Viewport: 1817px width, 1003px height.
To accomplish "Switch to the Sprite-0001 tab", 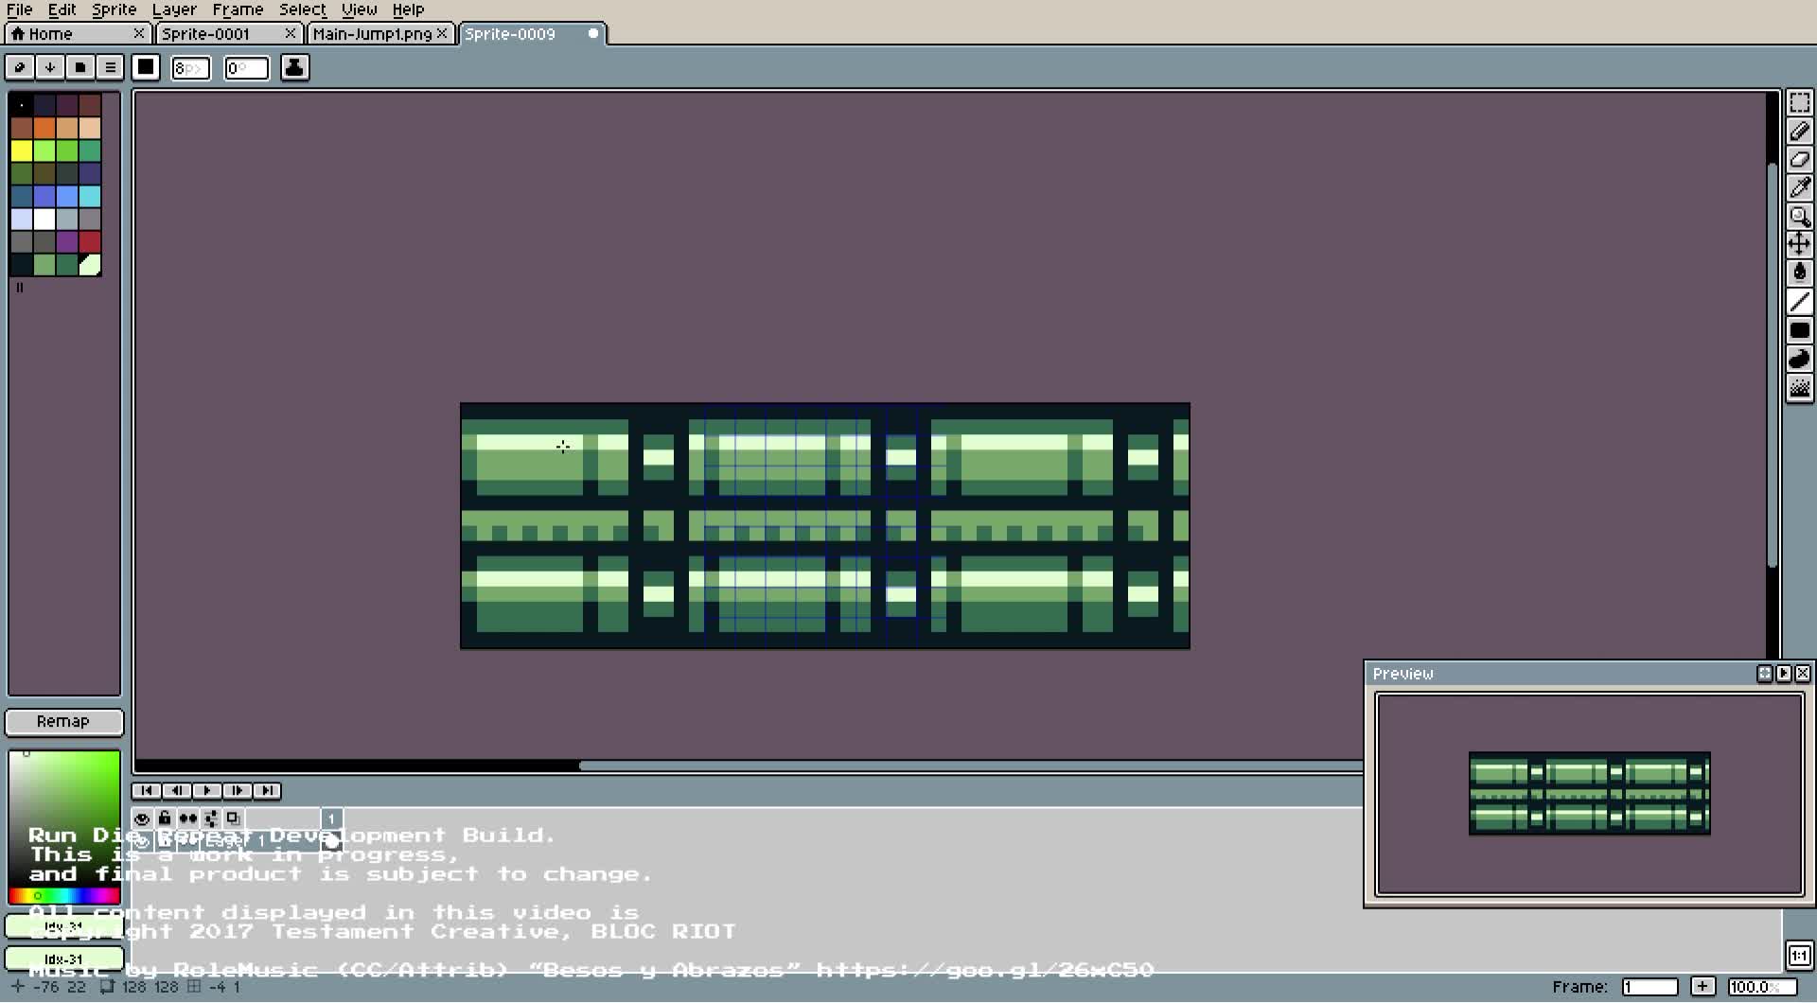I will [228, 33].
